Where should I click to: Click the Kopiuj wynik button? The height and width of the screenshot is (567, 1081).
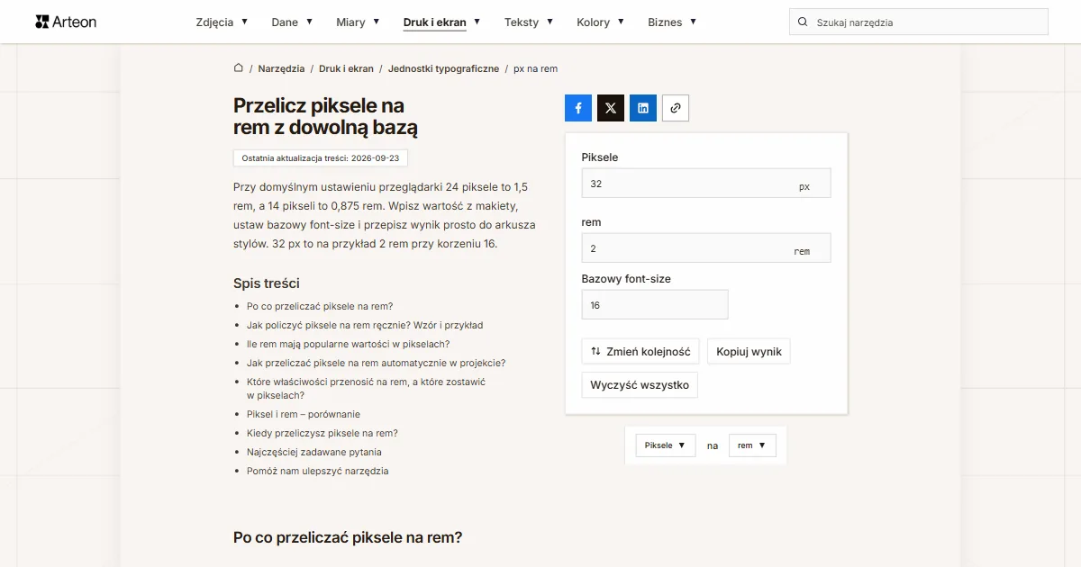click(749, 351)
